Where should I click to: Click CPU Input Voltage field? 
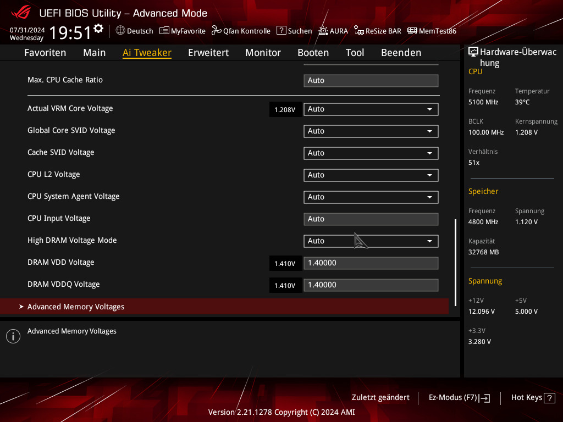point(371,219)
